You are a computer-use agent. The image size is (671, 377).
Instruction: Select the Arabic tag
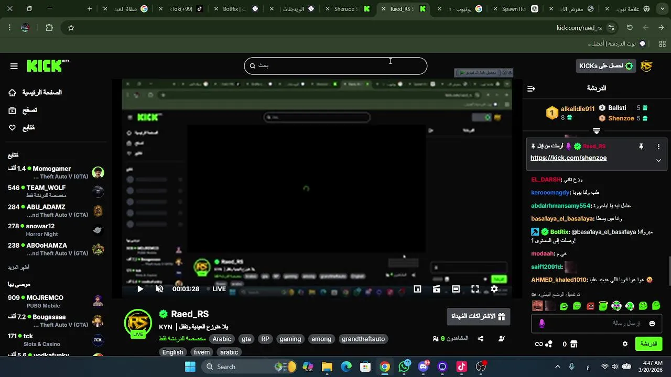pos(222,339)
